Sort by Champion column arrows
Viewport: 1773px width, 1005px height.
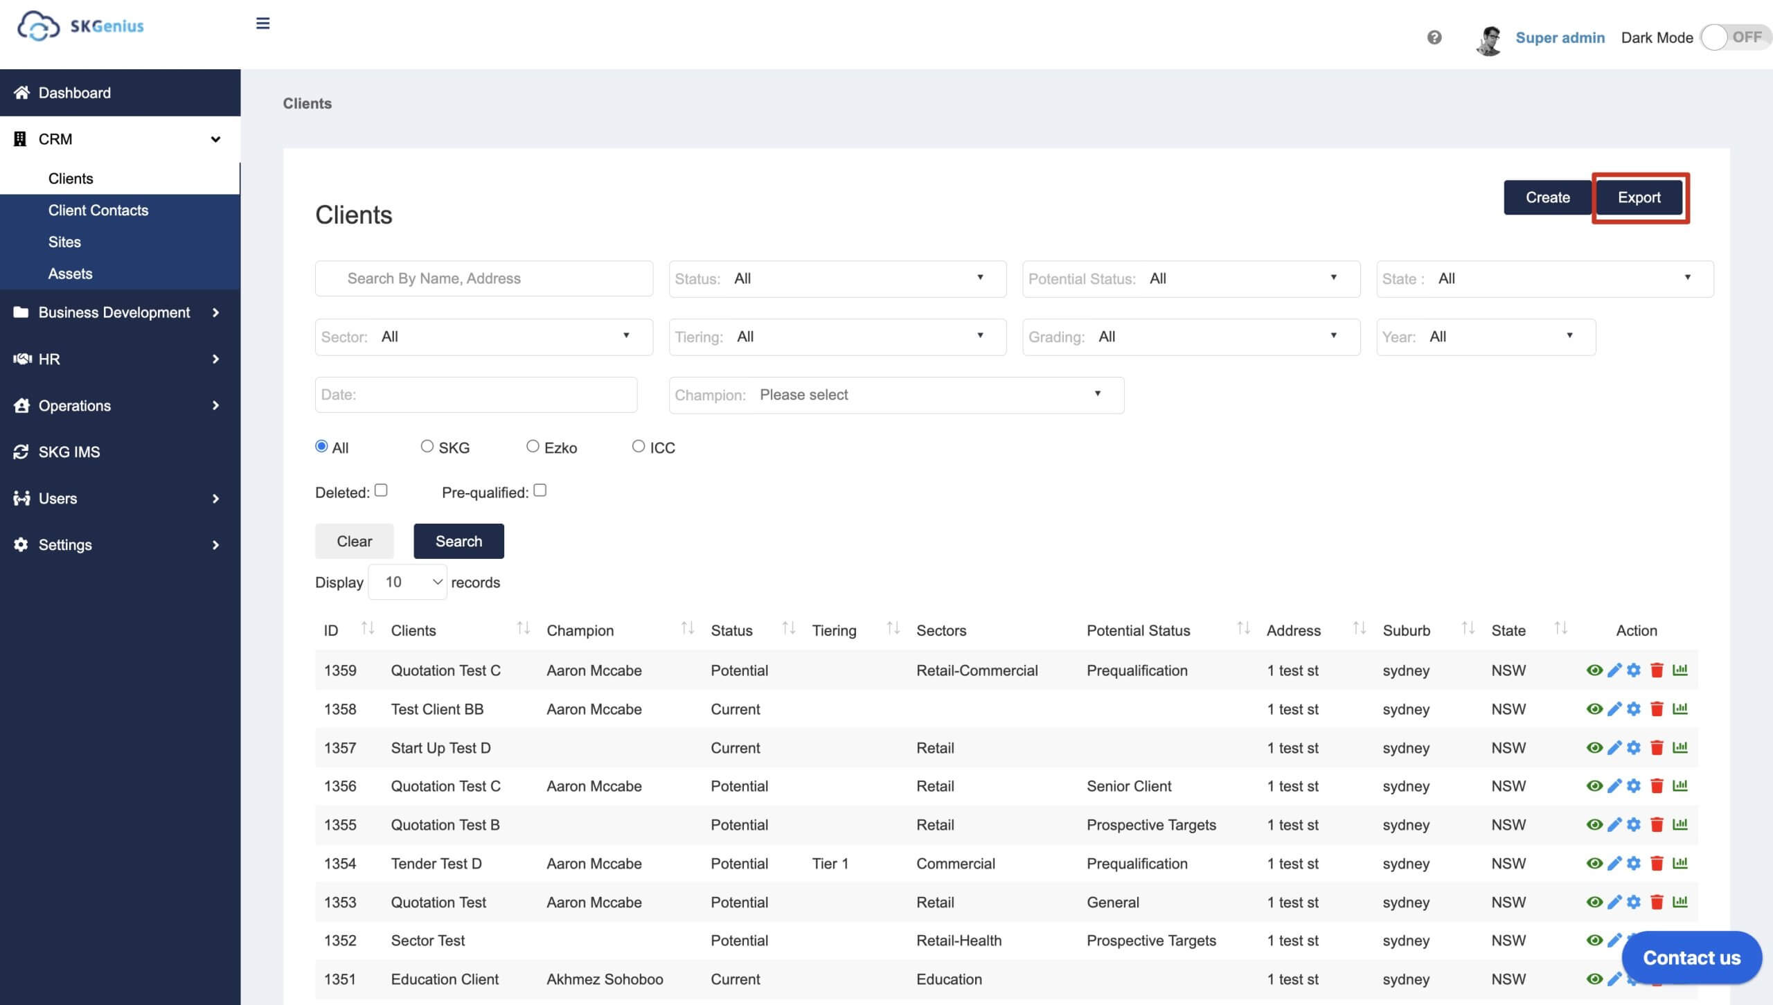point(687,628)
